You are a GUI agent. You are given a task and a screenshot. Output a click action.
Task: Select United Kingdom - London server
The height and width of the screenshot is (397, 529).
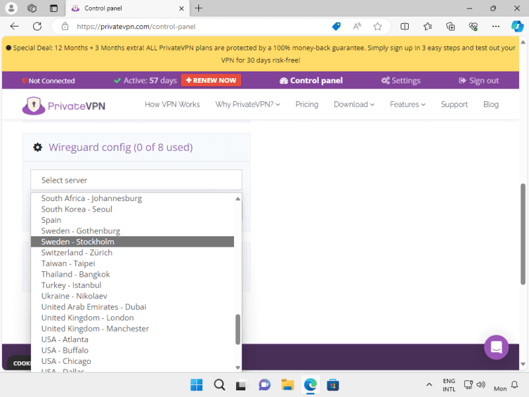(x=132, y=318)
